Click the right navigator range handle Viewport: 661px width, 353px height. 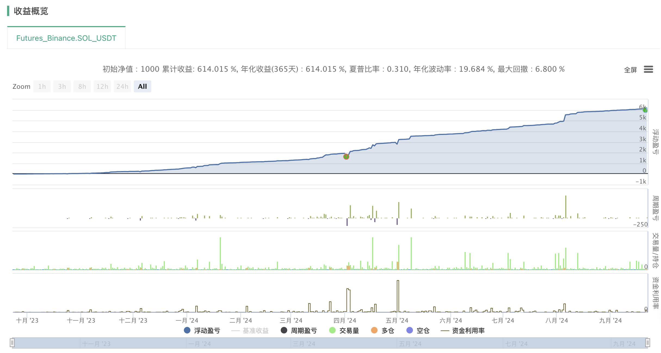(x=648, y=343)
